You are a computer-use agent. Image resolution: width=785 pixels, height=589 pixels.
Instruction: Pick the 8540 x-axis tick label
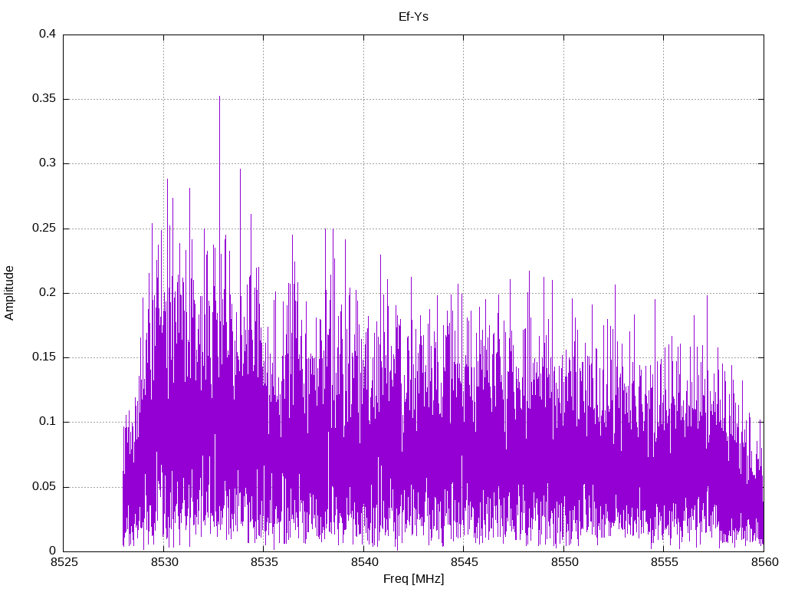(x=363, y=562)
